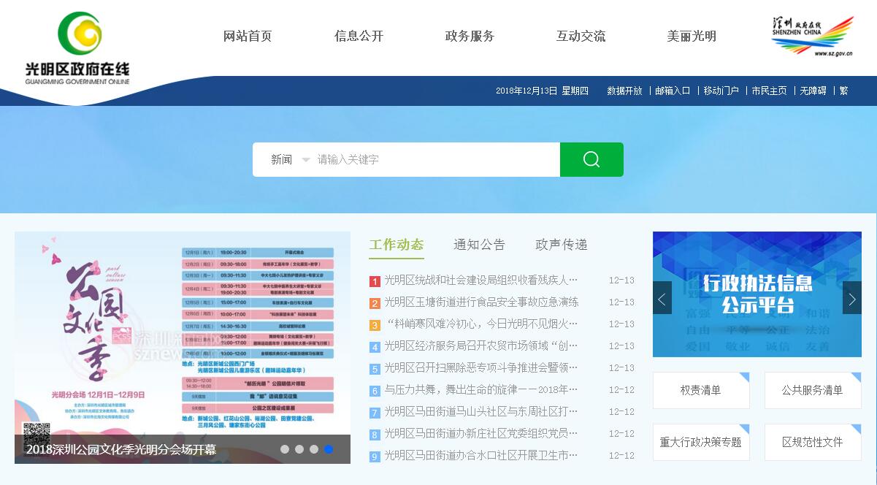Viewport: 877px width, 485px height.
Task: Select the third carousel indicator dot
Action: point(314,449)
